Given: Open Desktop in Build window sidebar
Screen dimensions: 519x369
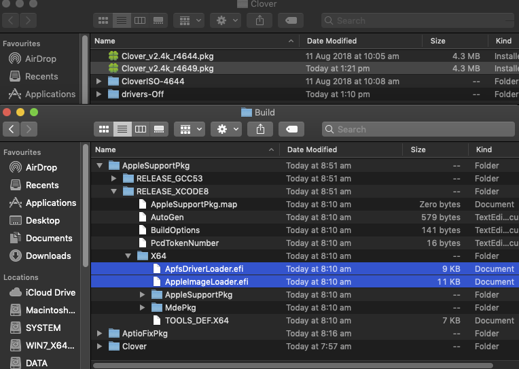Looking at the screenshot, I should tap(35, 220).
